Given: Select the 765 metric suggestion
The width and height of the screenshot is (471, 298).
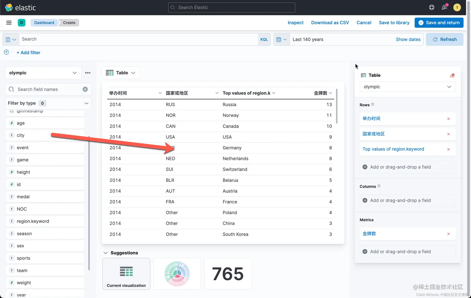Looking at the screenshot, I should (x=228, y=274).
